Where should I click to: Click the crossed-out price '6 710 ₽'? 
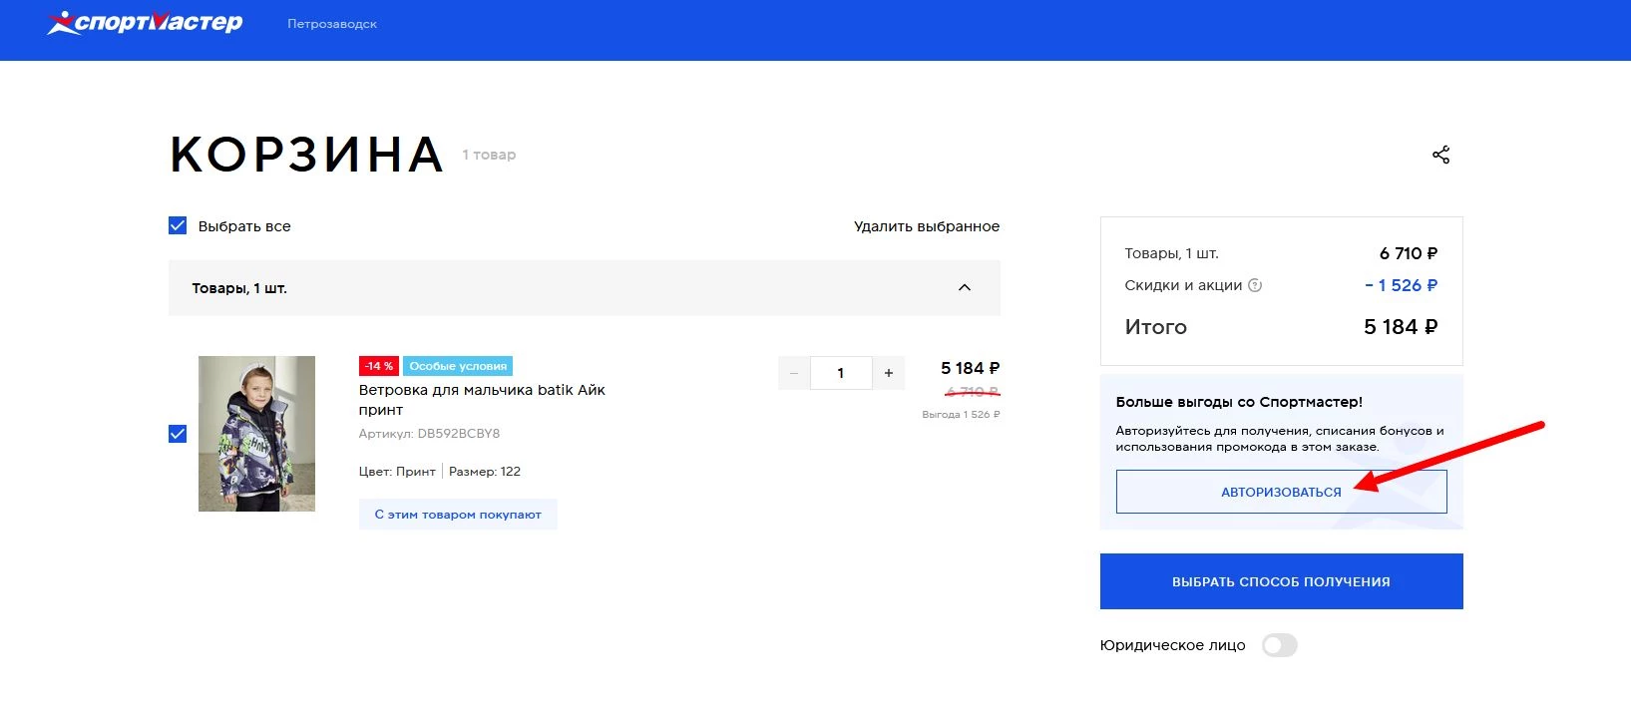pyautogui.click(x=972, y=392)
